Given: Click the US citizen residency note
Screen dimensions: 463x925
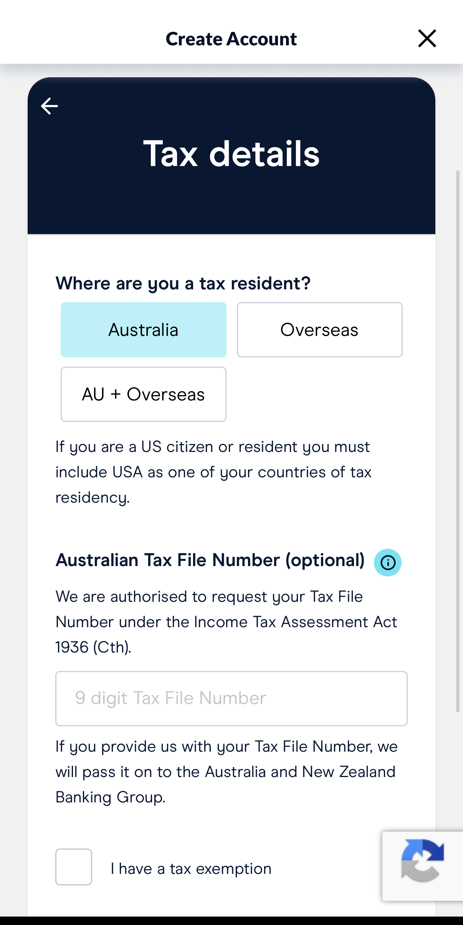Looking at the screenshot, I should pyautogui.click(x=213, y=472).
